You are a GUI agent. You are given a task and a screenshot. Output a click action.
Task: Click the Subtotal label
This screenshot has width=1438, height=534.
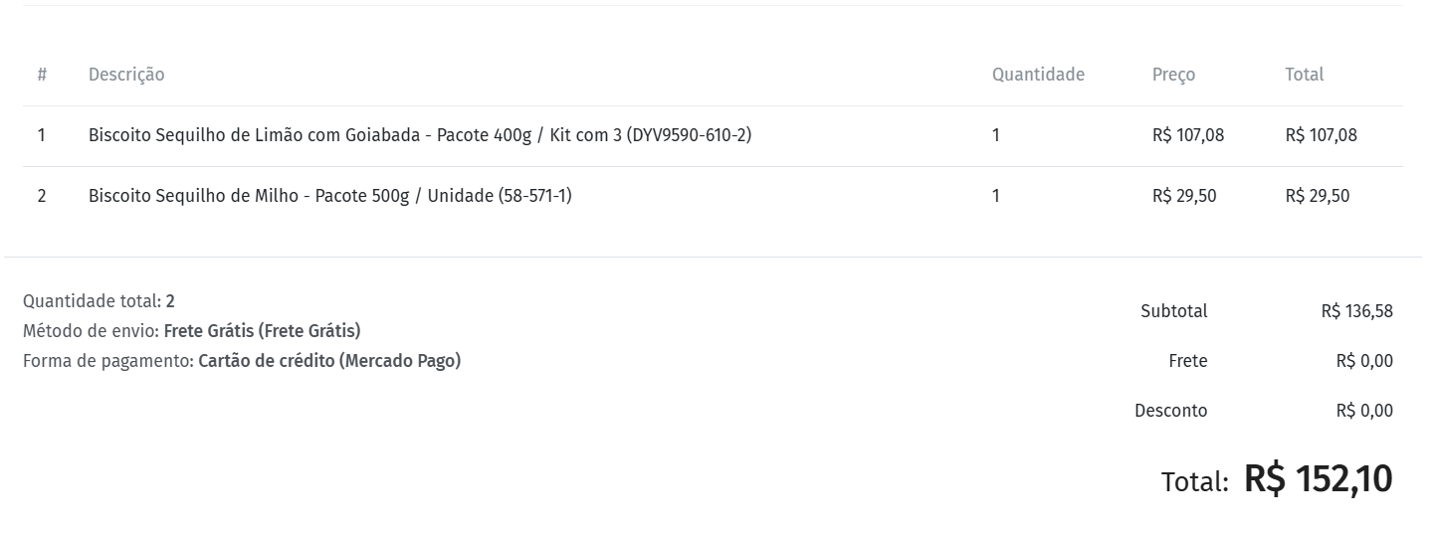(x=1173, y=311)
